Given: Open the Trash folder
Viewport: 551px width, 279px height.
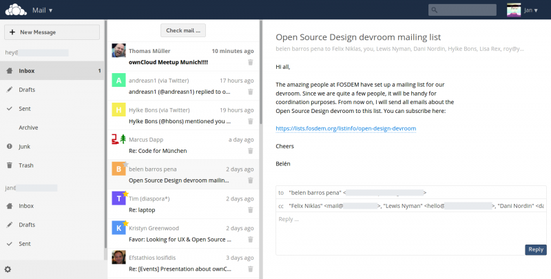Looking at the screenshot, I should [52, 165].
